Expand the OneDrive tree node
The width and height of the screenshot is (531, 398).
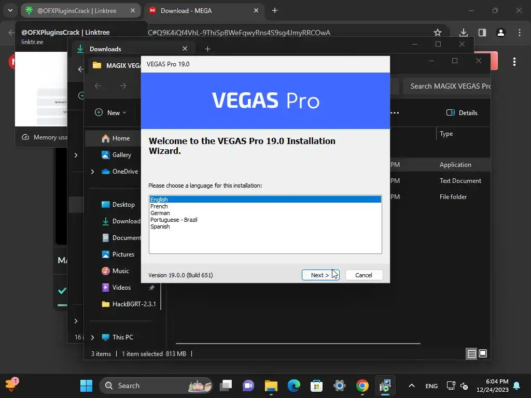coord(92,172)
